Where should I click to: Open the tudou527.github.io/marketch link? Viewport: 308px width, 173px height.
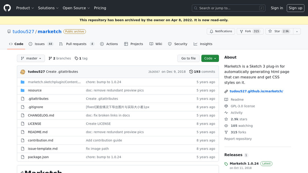pos(256,91)
